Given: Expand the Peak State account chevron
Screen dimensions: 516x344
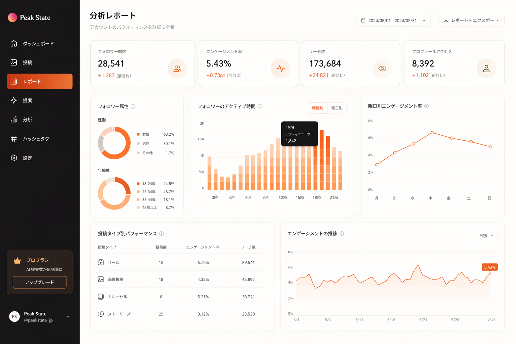Looking at the screenshot, I should pos(68,316).
